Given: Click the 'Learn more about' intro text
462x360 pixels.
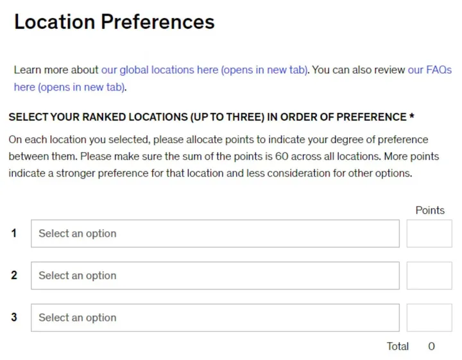Looking at the screenshot, I should 56,70.
